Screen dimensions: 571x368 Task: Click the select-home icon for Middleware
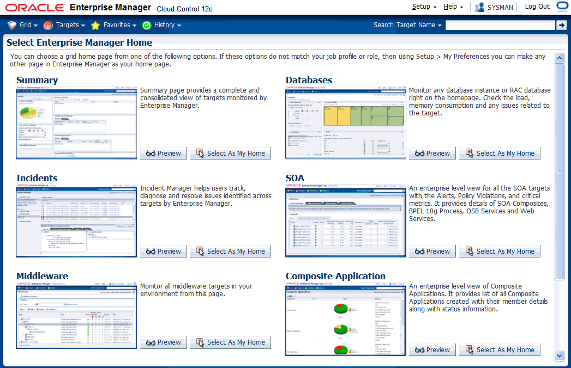coord(200,342)
